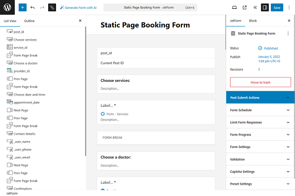Select Choose date and time: item
This screenshot has width=295, height=196.
29,95
